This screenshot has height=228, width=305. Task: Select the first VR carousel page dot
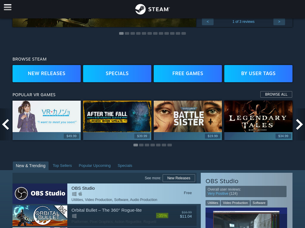pos(136,145)
